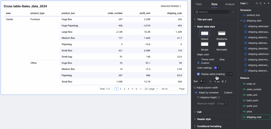Switch to the Field tab

(198, 4)
